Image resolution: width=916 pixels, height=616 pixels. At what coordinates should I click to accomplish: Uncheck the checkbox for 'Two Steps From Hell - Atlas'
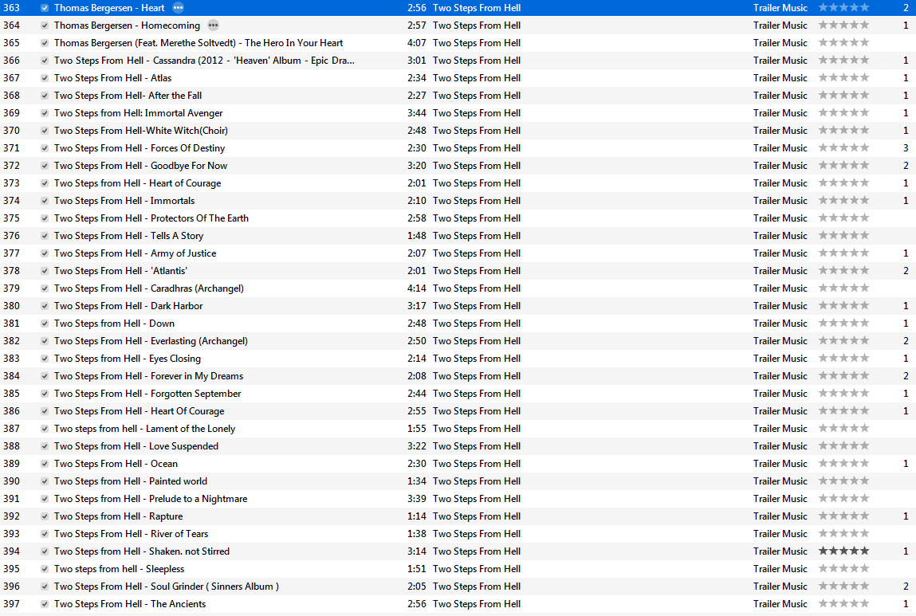pos(44,77)
